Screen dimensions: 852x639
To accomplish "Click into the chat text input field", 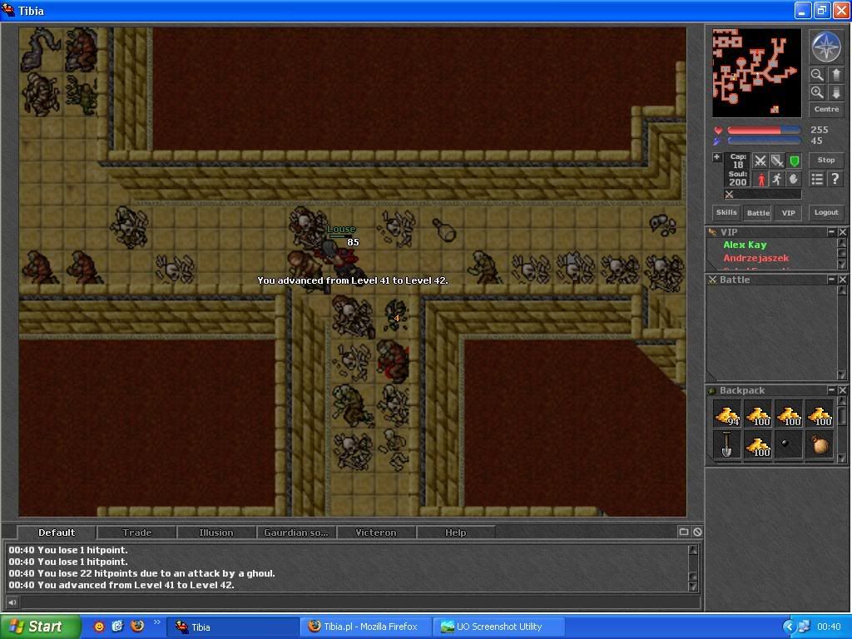I will 359,602.
